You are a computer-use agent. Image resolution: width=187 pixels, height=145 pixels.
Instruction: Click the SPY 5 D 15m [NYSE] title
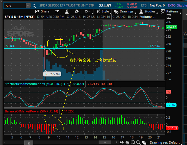[20, 17]
